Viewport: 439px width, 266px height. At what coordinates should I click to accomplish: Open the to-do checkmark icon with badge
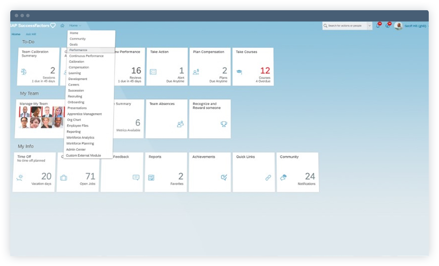(388, 26)
